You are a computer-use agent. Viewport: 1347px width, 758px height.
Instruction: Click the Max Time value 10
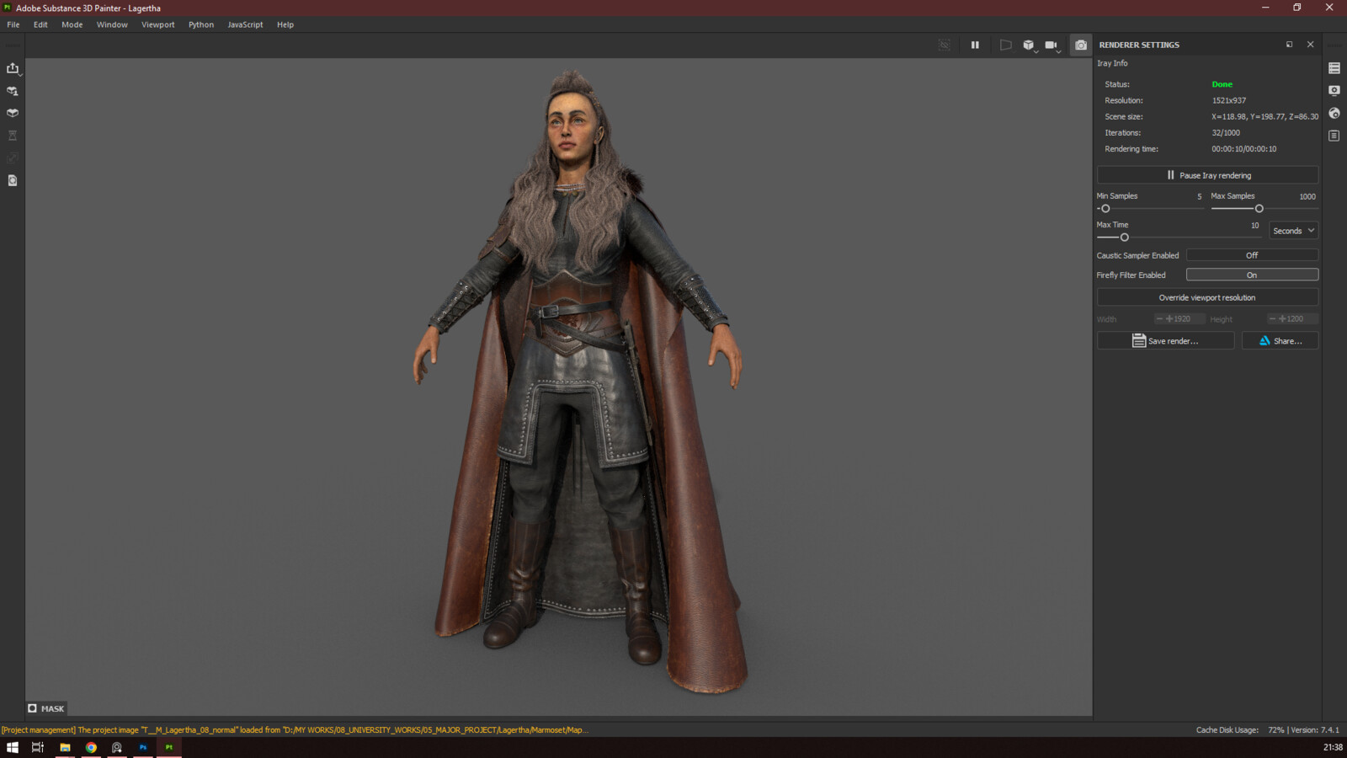tap(1254, 225)
